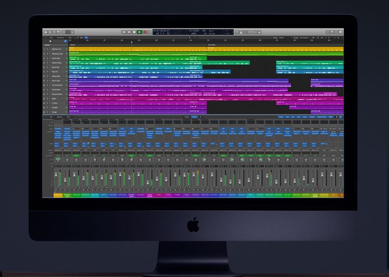Open the Functions menu in the tracks area
The width and height of the screenshot is (389, 277).
[60, 38]
